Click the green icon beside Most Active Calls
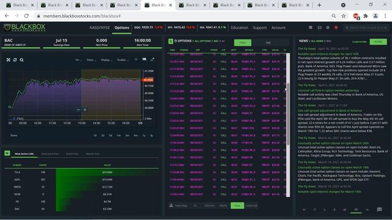The height and width of the screenshot is (220, 392). pyautogui.click(x=7, y=153)
